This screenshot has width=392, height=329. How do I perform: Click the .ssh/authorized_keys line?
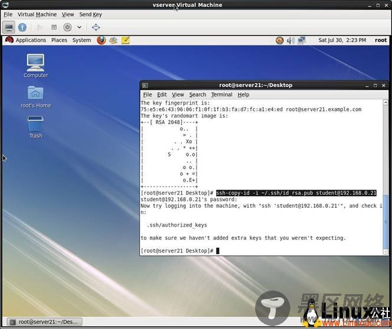click(x=177, y=225)
